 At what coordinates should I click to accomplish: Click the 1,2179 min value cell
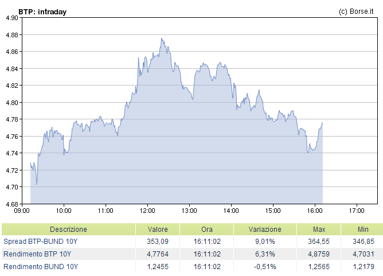[x=363, y=267]
